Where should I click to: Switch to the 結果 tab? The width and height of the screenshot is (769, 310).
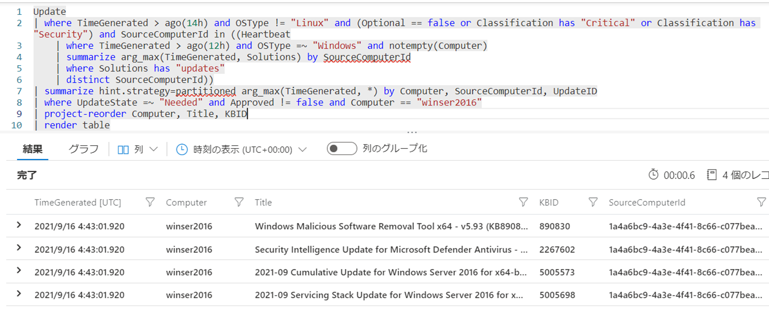pos(32,149)
